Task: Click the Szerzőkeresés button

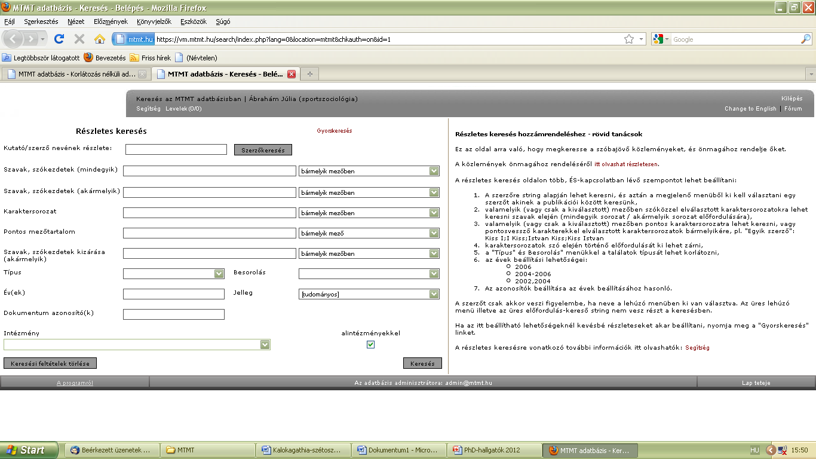Action: [x=263, y=150]
